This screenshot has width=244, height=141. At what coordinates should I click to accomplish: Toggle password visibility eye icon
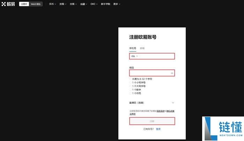172,73
